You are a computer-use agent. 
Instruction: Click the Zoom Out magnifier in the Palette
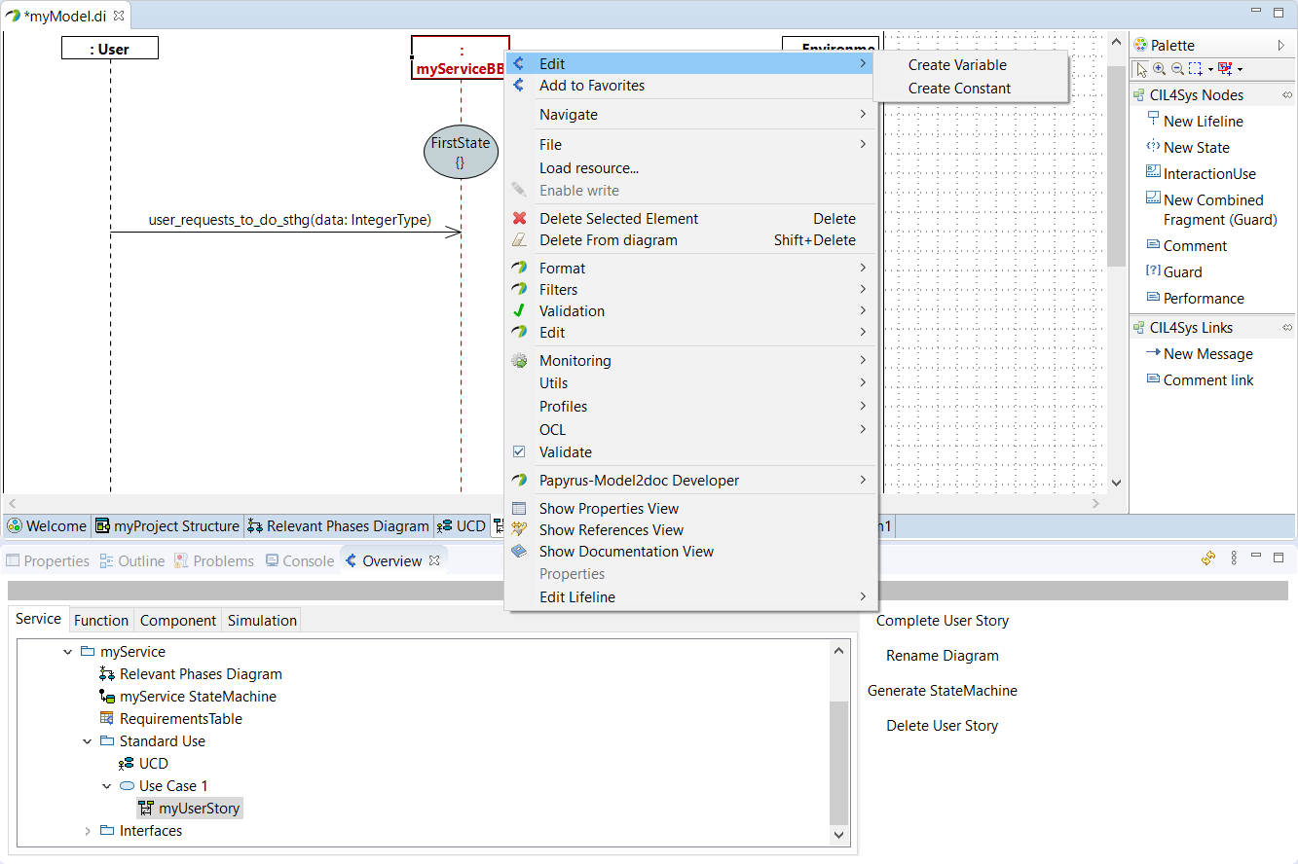[x=1177, y=69]
